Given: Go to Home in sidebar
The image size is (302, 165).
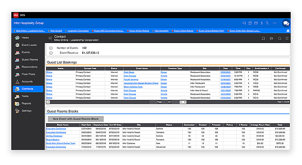Looking at the screenshot, I should click(28, 38).
